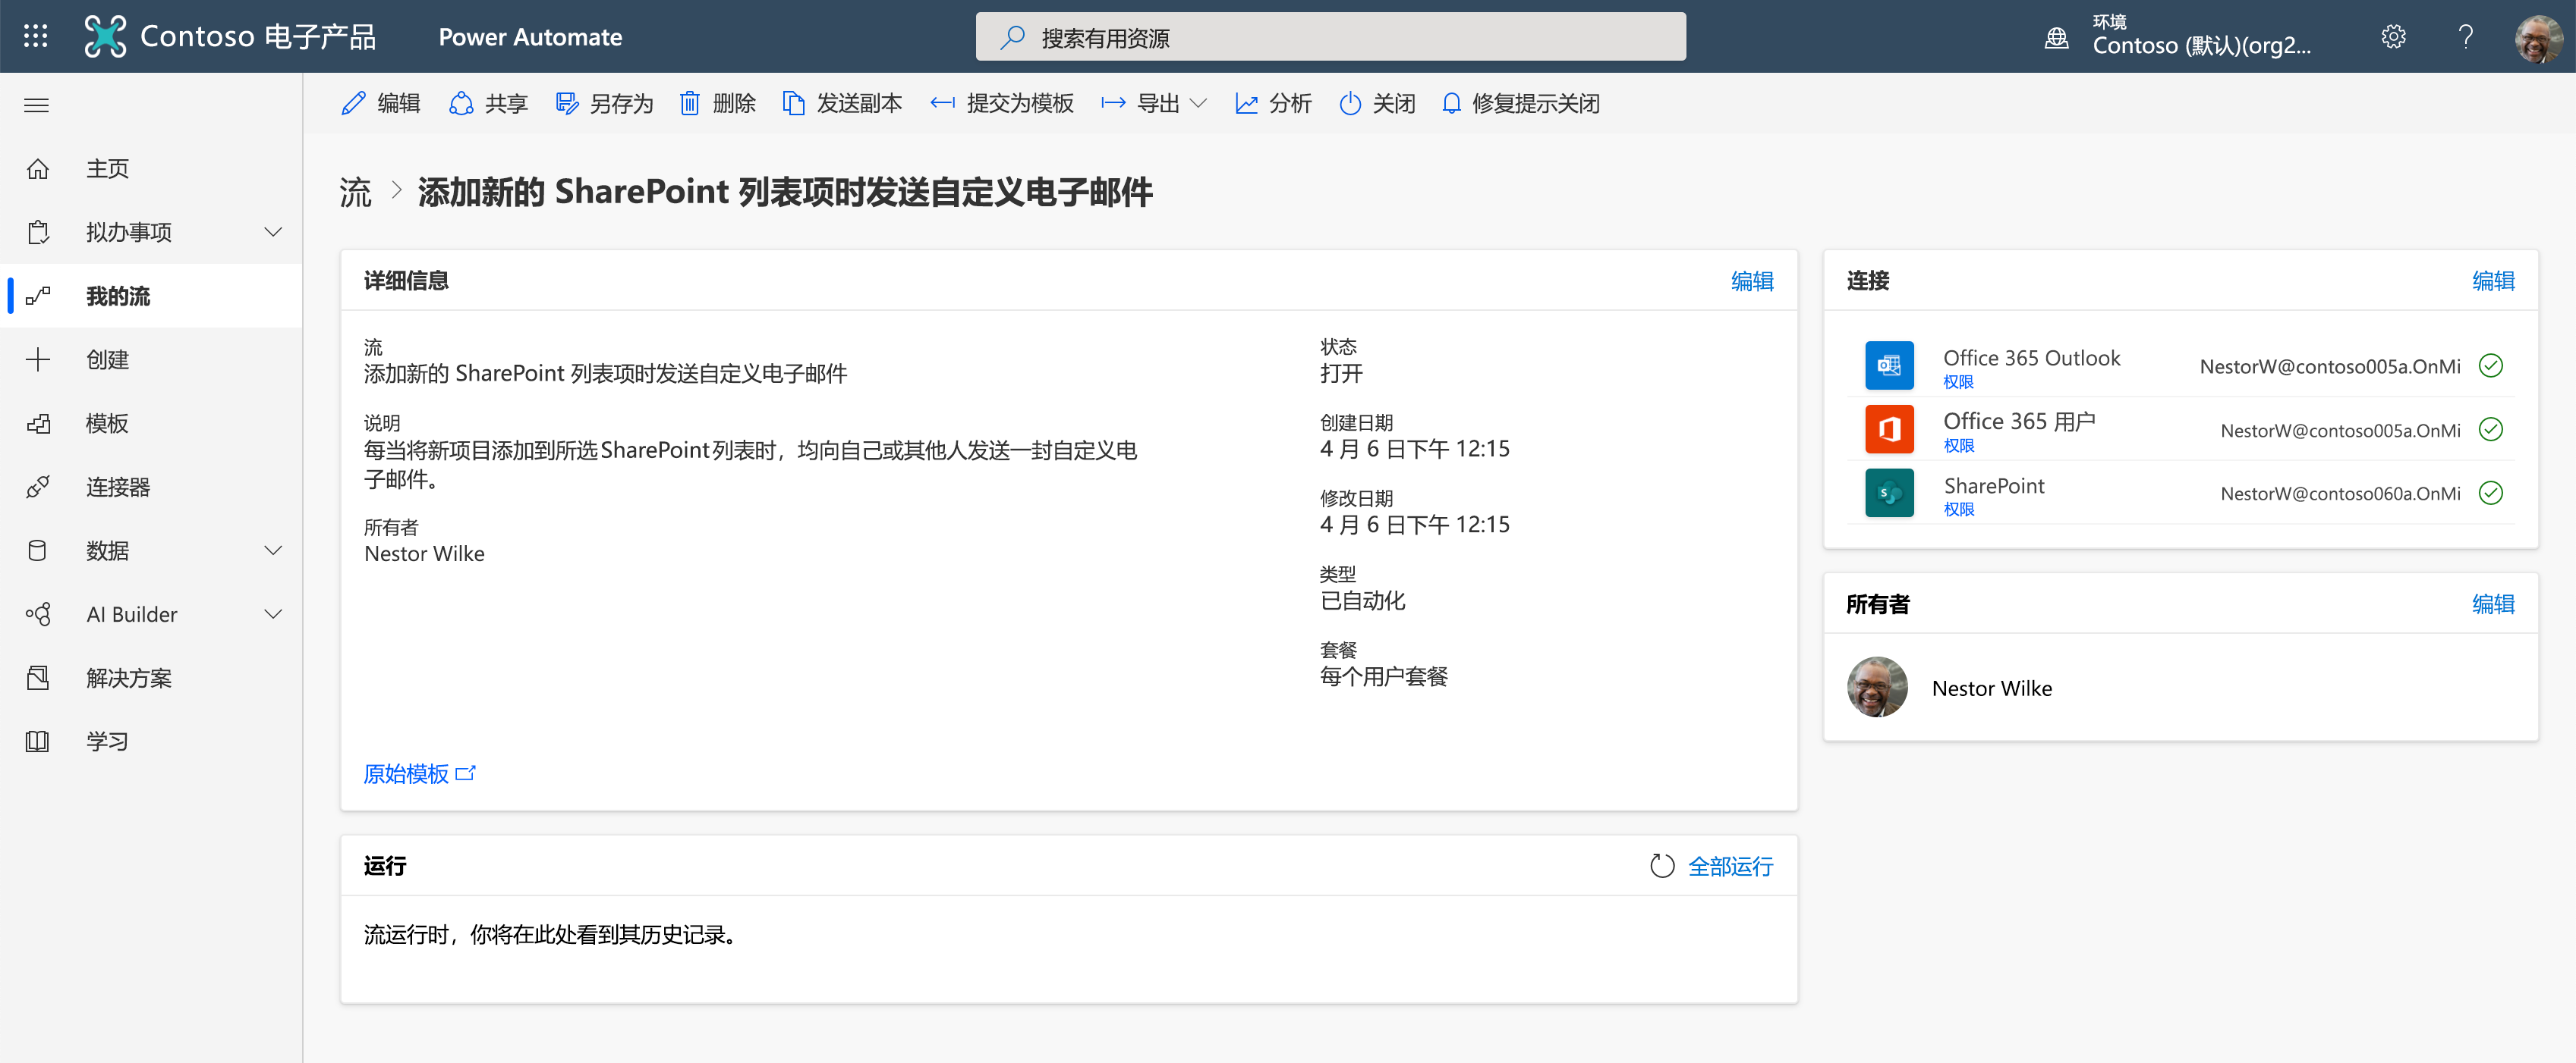This screenshot has width=2576, height=1063.
Task: Click the search box 搜索有用资源
Action: click(x=1330, y=37)
